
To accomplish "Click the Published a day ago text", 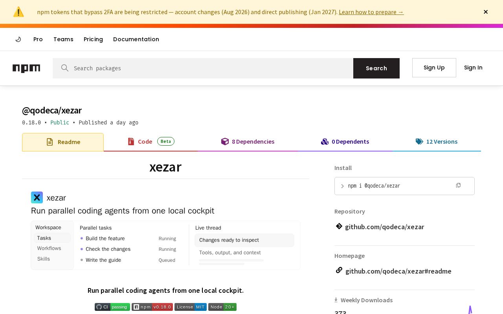I will [108, 122].
